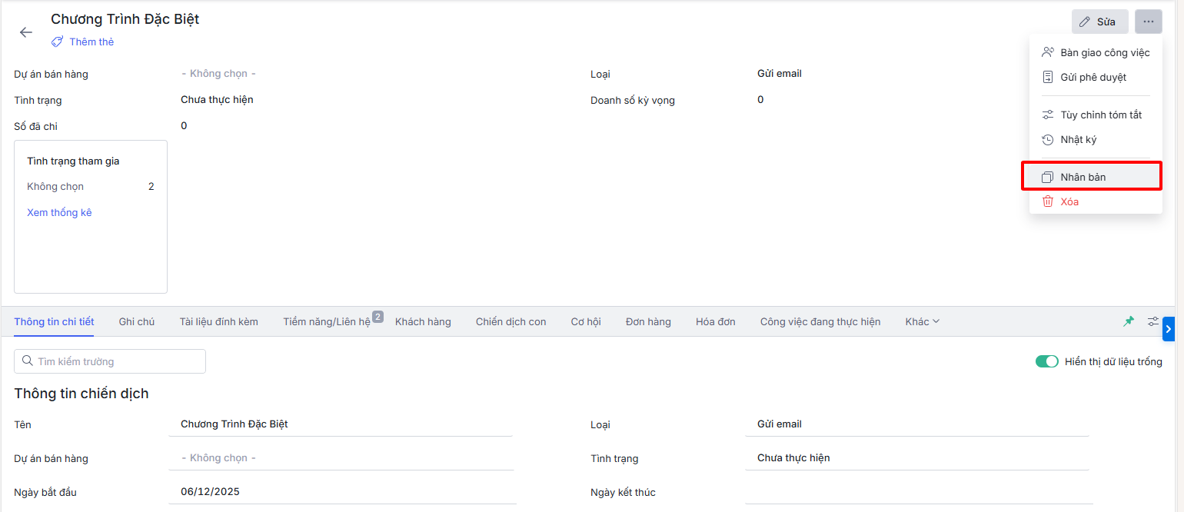Click the Tìm kiếm trường search field
This screenshot has width=1184, height=512.
(x=110, y=361)
